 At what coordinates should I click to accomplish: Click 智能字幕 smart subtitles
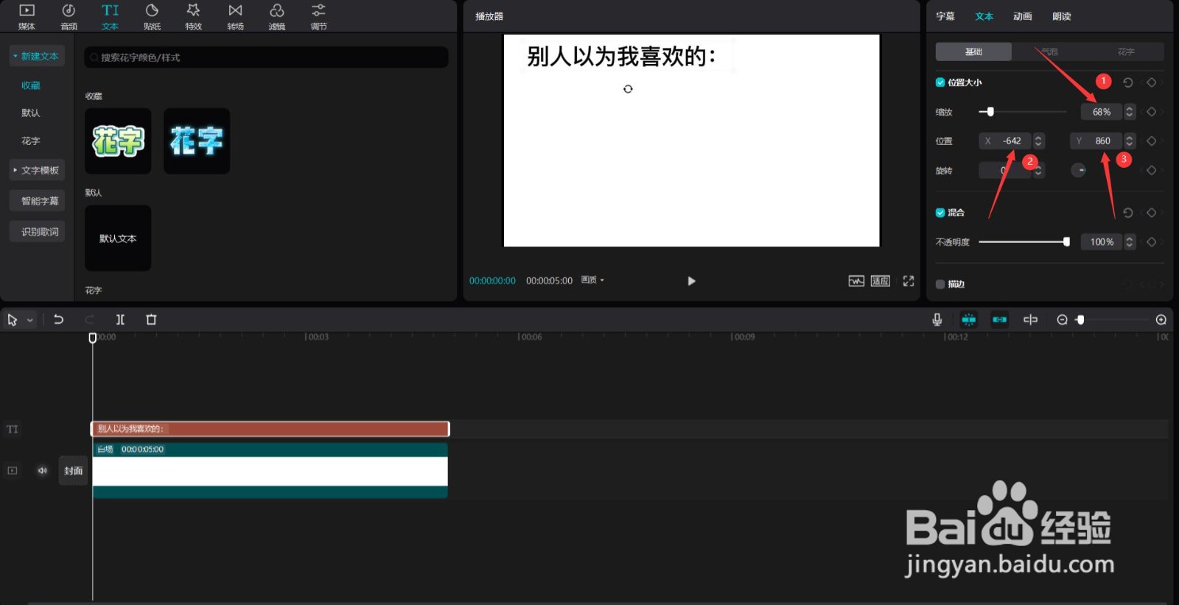pos(37,201)
